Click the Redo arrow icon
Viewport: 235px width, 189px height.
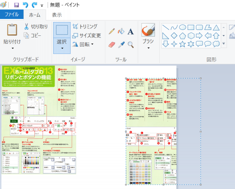coord(34,5)
